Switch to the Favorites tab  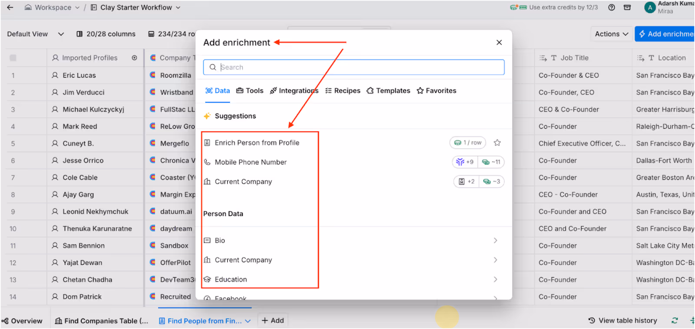click(x=437, y=91)
